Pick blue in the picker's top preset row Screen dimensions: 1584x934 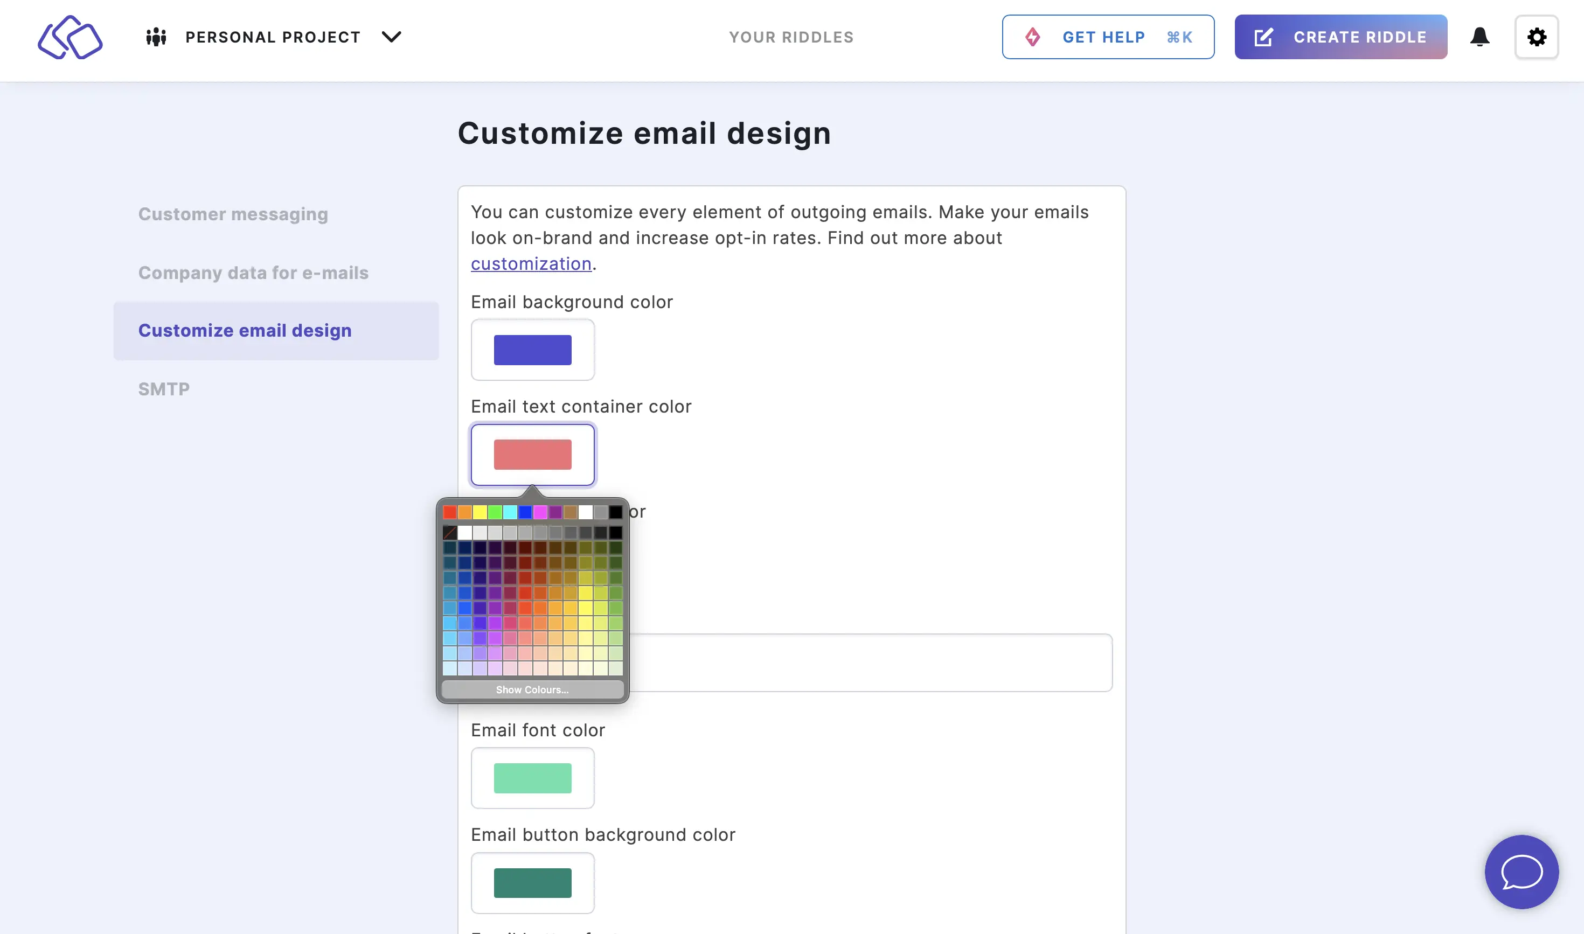525,512
